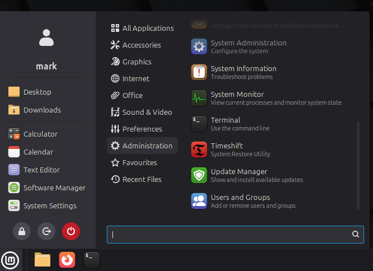Show the Recent Files category
This screenshot has width=373, height=271.
[x=142, y=179]
